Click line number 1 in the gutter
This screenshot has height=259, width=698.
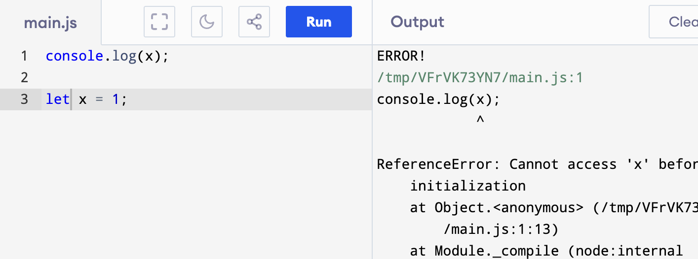coord(24,56)
